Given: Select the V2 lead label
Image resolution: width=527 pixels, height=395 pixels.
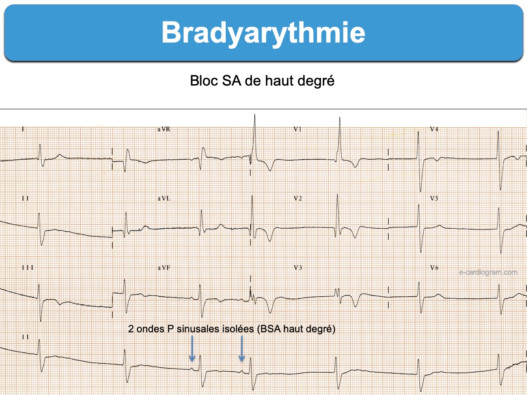Looking at the screenshot, I should click(298, 199).
